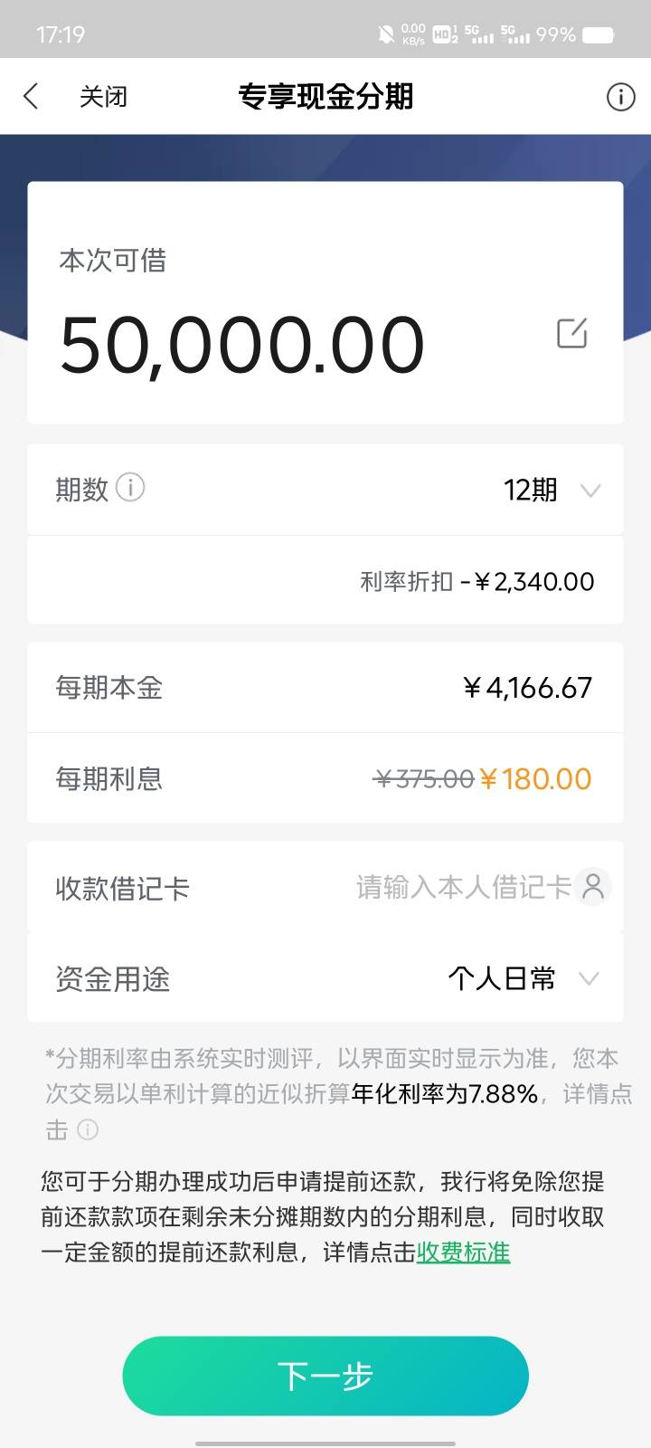Image resolution: width=651 pixels, height=1448 pixels.
Task: Tap info icon after 详情点击
Action: 88,1129
